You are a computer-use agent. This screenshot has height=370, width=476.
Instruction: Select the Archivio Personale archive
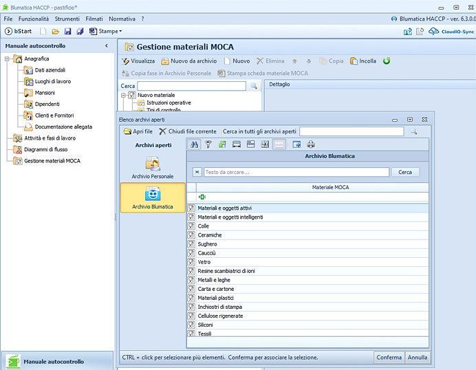tap(152, 168)
